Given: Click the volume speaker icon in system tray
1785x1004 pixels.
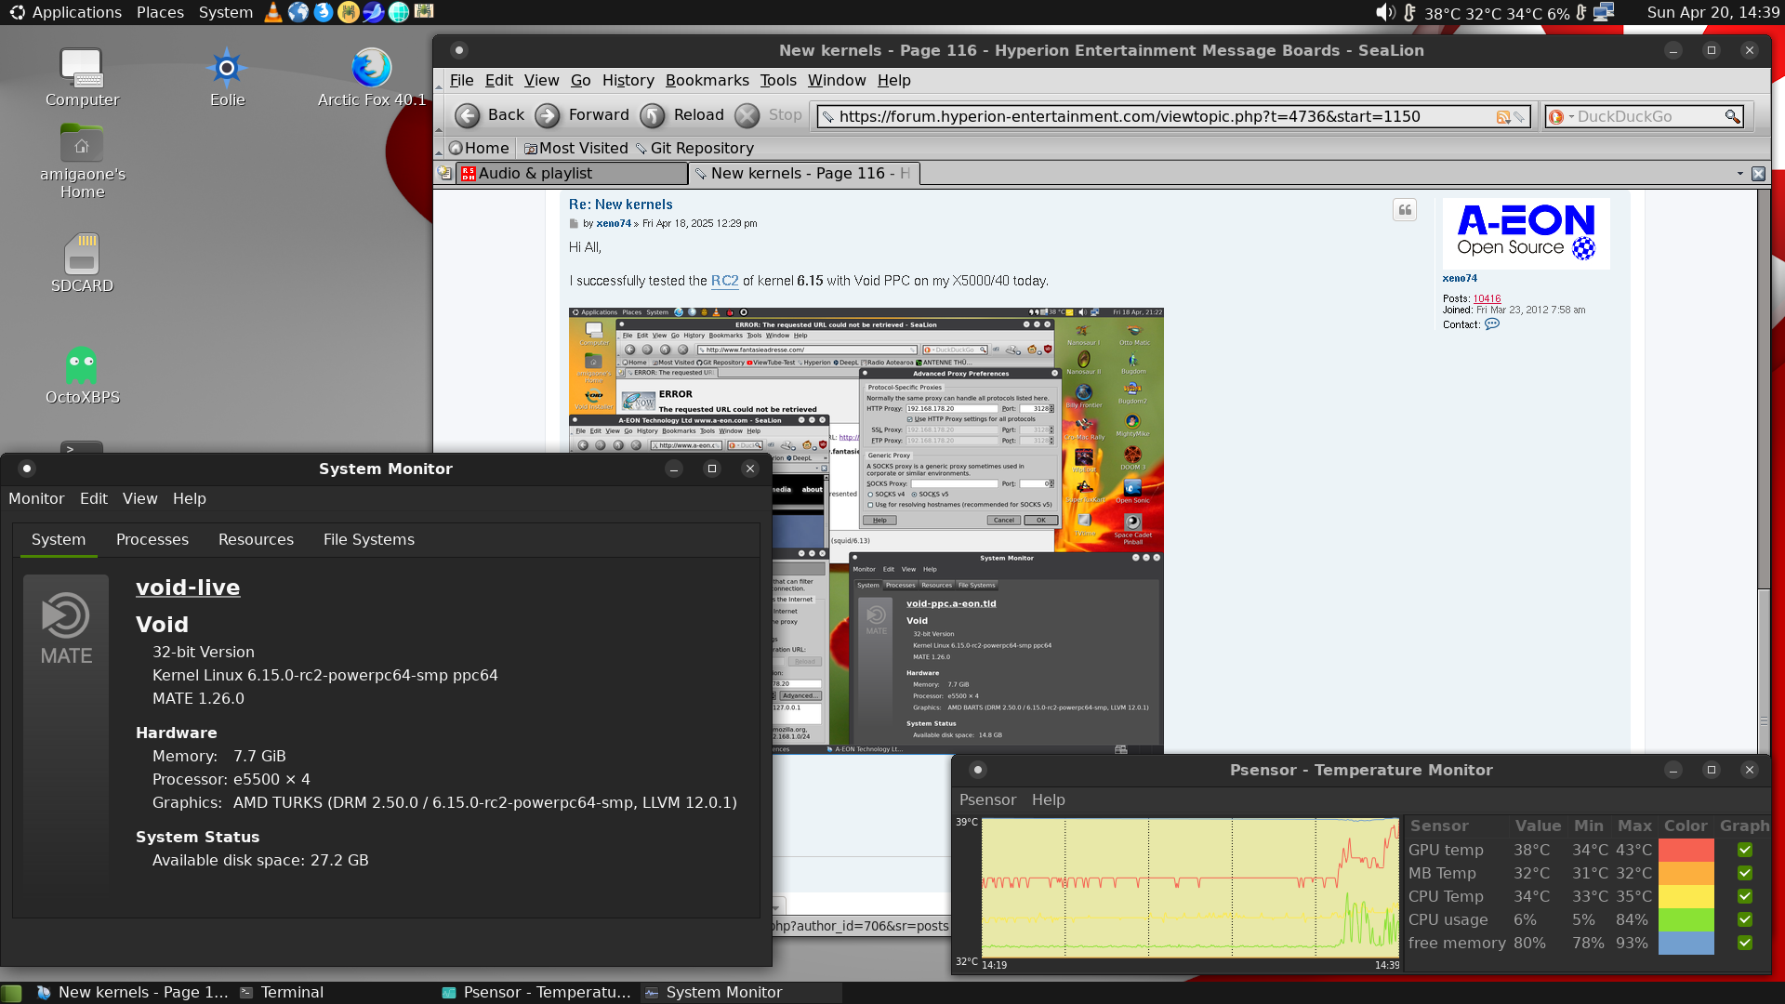Looking at the screenshot, I should pyautogui.click(x=1384, y=12).
